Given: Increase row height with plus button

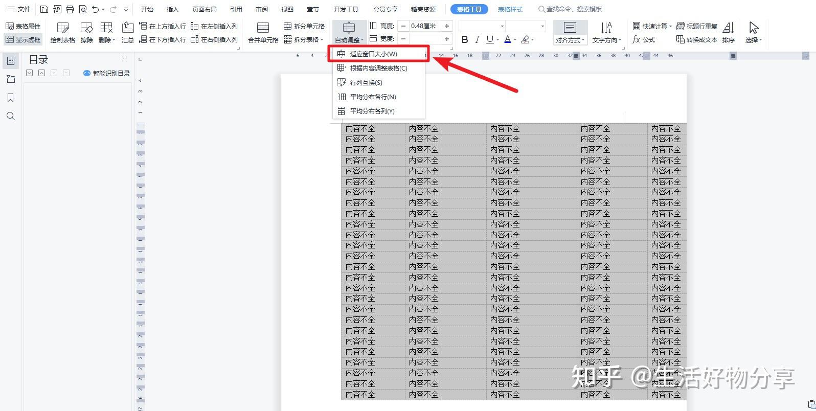Looking at the screenshot, I should coord(447,26).
